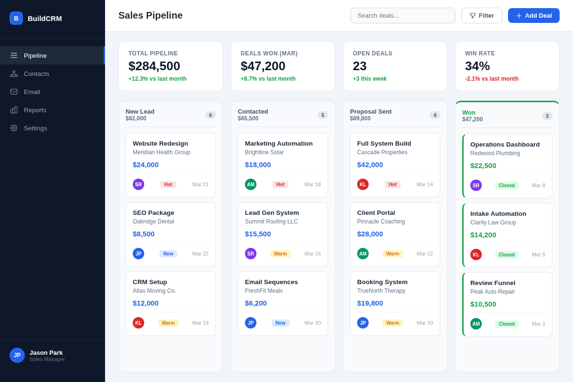Image resolution: width=573 pixels, height=382 pixels.
Task: Expand the Proposal Sent column count badge
Action: [435, 115]
